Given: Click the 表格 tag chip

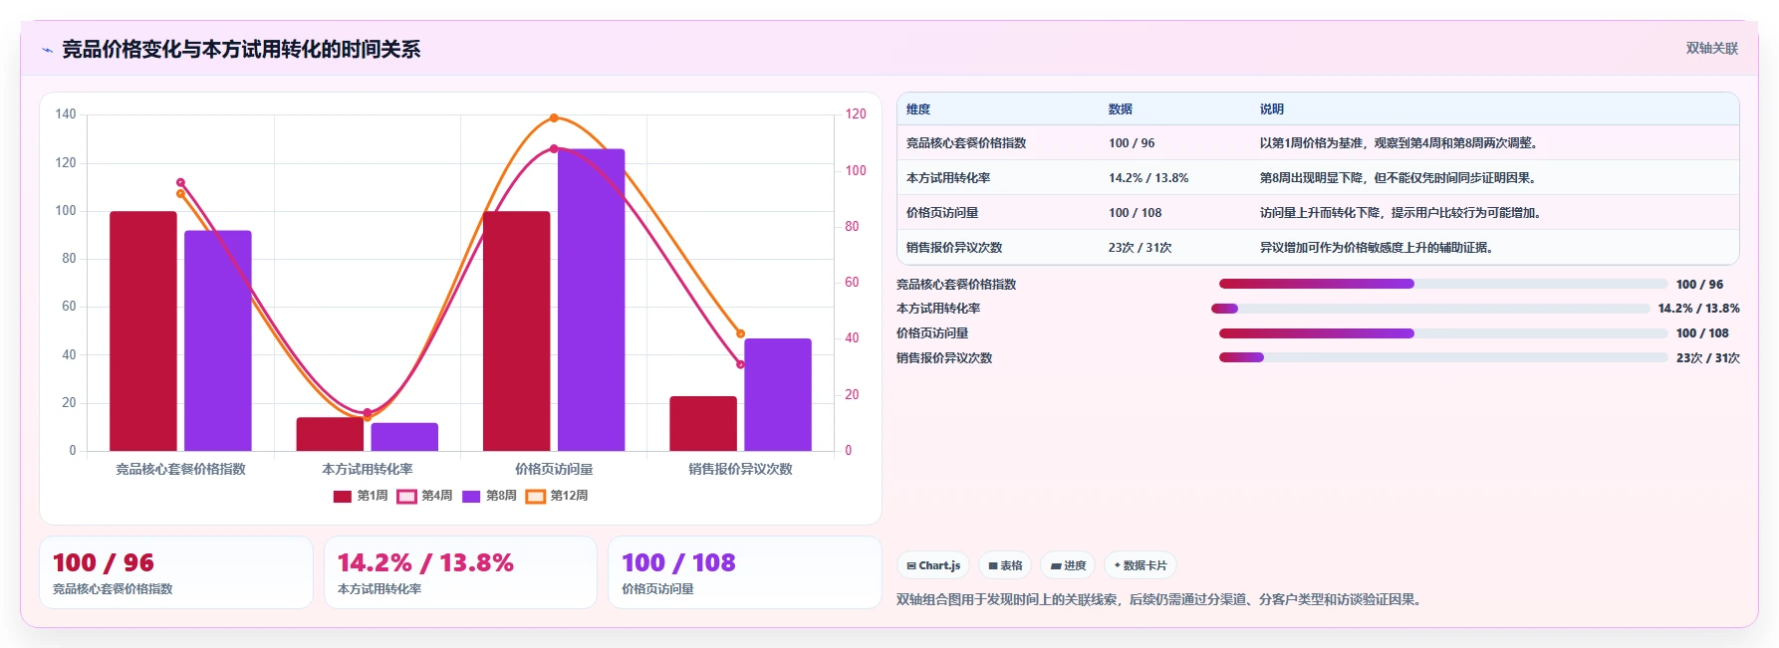Looking at the screenshot, I should (x=1005, y=565).
